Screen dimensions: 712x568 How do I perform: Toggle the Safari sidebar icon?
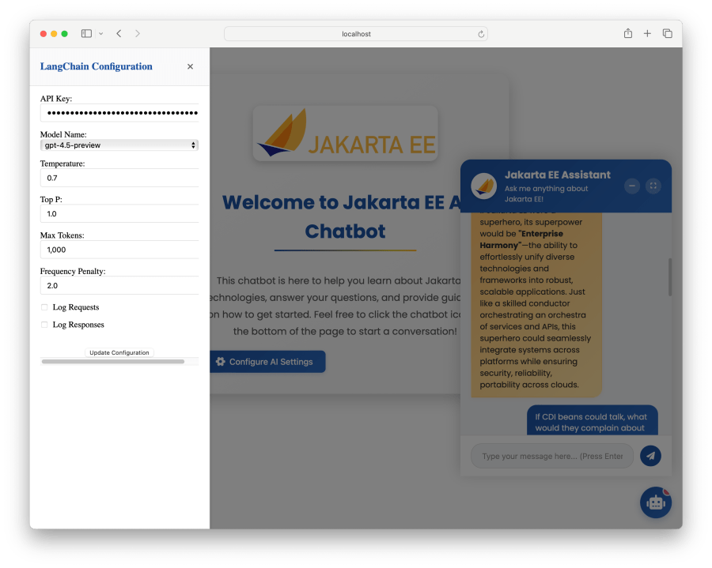[x=86, y=33]
